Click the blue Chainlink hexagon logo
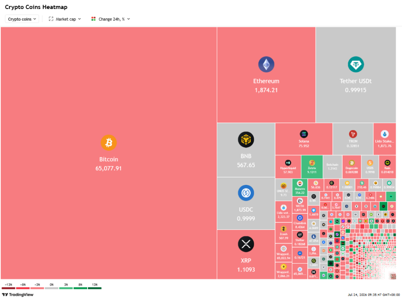The image size is (402, 300). (300, 218)
